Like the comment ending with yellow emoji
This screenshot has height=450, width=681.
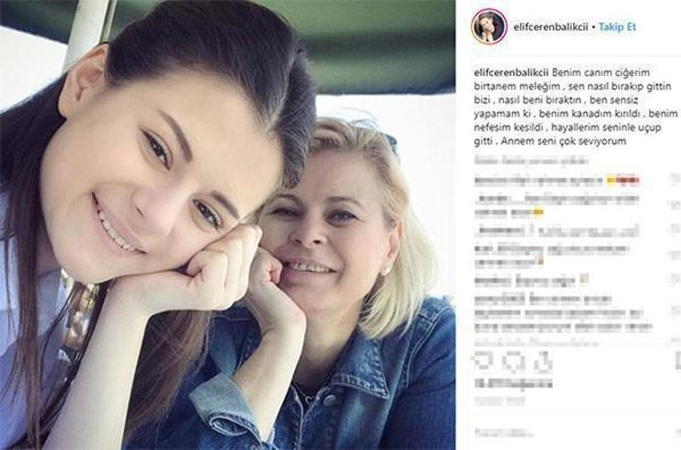coord(677,205)
